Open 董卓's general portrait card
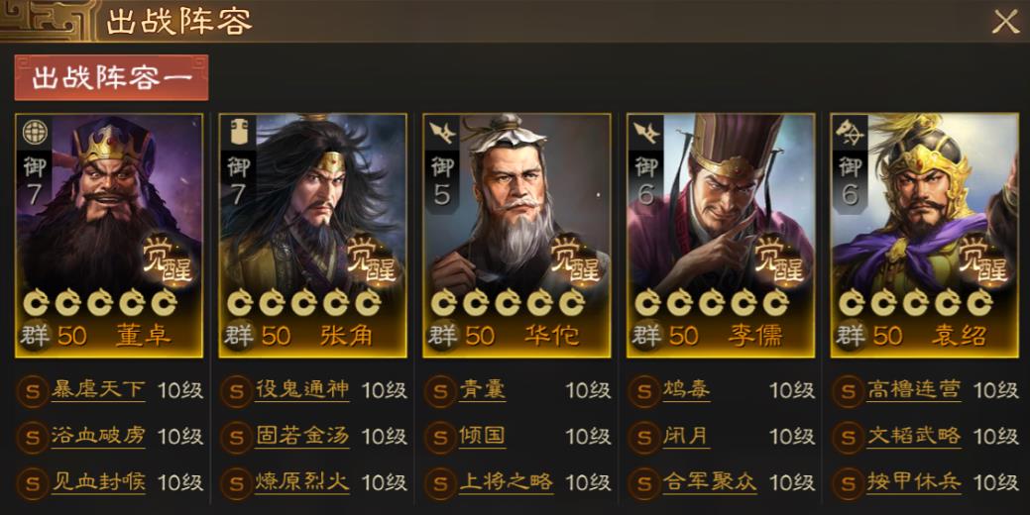 point(109,236)
